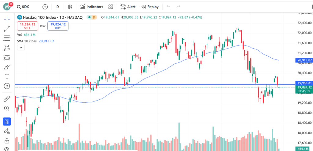Click the 19,943.81 horizontal line label
The height and width of the screenshot is (151, 313).
[x=304, y=83]
